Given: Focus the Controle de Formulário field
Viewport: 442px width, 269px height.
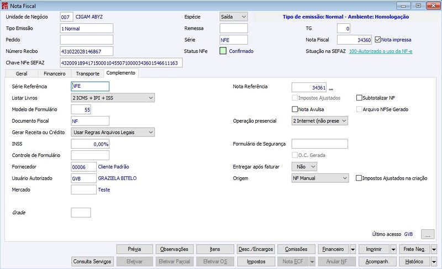Looking at the screenshot, I should [x=90, y=155].
